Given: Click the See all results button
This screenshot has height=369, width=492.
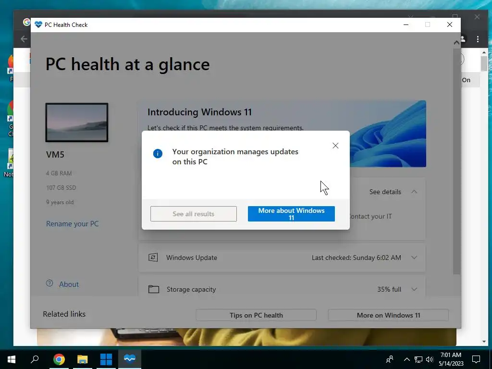Looking at the screenshot, I should click(x=194, y=214).
